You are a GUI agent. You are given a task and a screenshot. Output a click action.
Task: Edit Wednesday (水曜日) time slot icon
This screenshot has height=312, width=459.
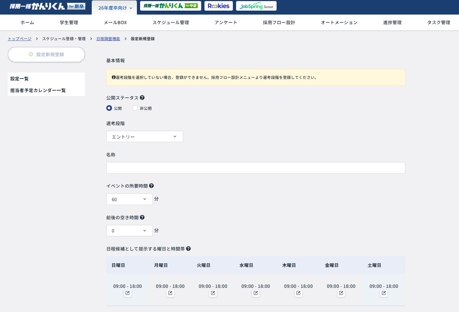click(x=256, y=293)
